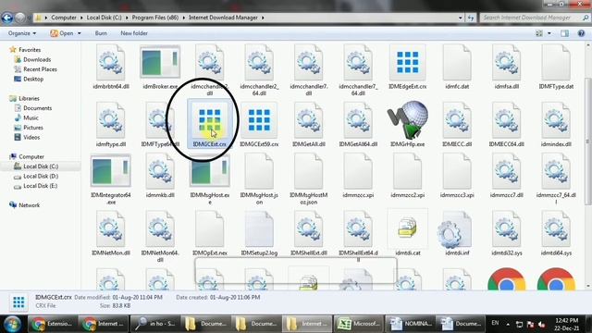Image resolution: width=592 pixels, height=333 pixels.
Task: Click the EN language indicator in tray
Action: (495, 323)
